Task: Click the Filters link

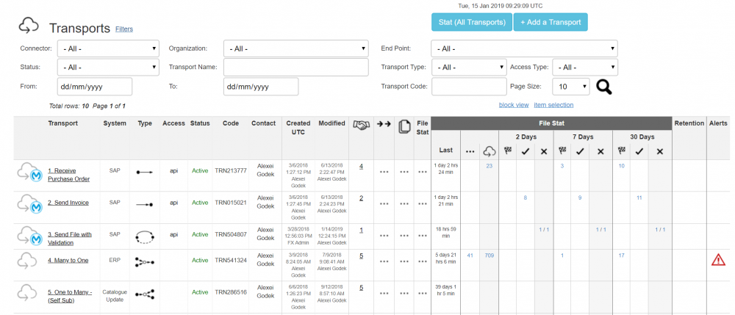Action: click(x=124, y=29)
